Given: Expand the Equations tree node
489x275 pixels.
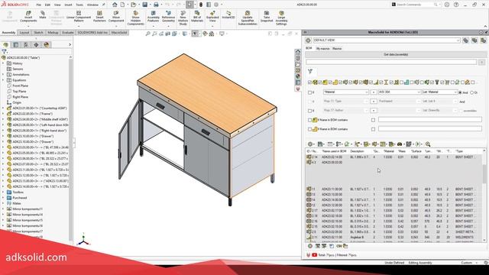Looking at the screenshot, I should click(3, 80).
